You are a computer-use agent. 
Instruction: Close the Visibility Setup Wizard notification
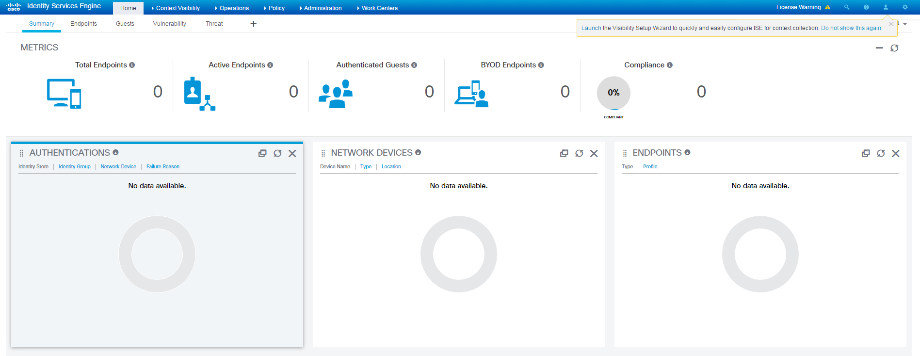pos(891,24)
